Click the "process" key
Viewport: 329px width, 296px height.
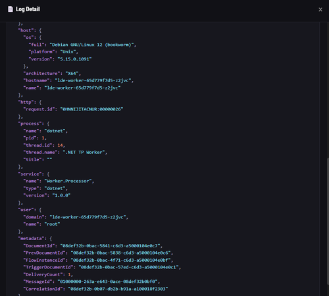pos(30,124)
